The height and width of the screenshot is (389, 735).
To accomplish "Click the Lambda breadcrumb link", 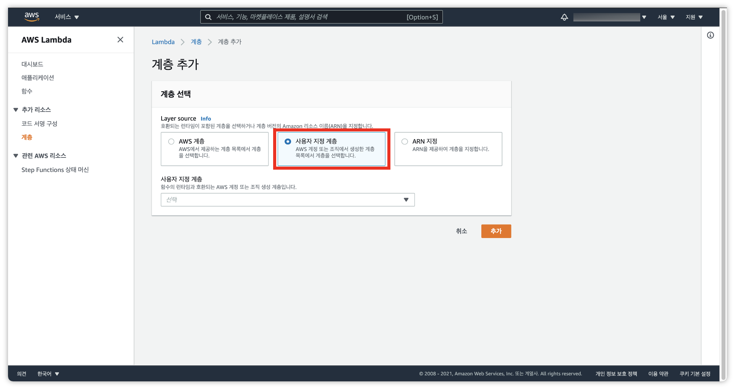I will (x=163, y=42).
